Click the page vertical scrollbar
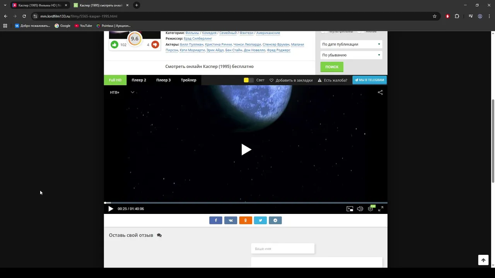 point(493,141)
